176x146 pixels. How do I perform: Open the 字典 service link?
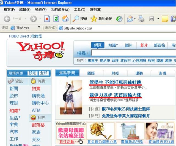click(x=14, y=125)
